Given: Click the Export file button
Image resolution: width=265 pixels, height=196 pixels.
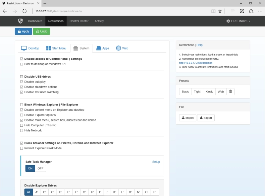Looking at the screenshot, I should (206, 118).
